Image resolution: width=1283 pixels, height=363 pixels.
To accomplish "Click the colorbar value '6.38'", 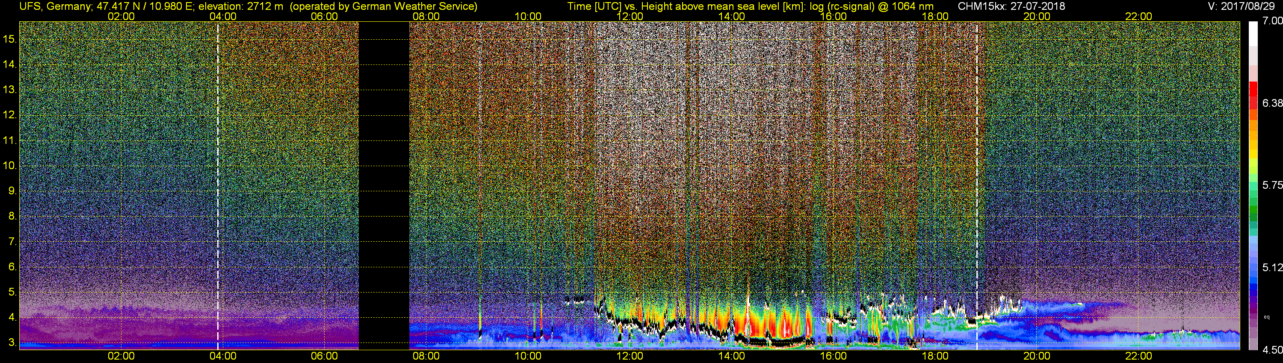I will click(x=1272, y=103).
